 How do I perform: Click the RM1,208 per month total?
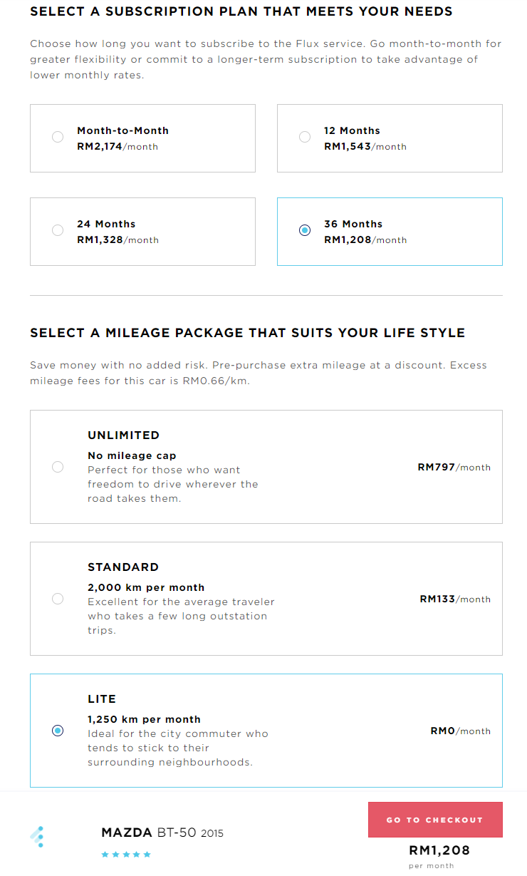click(439, 850)
